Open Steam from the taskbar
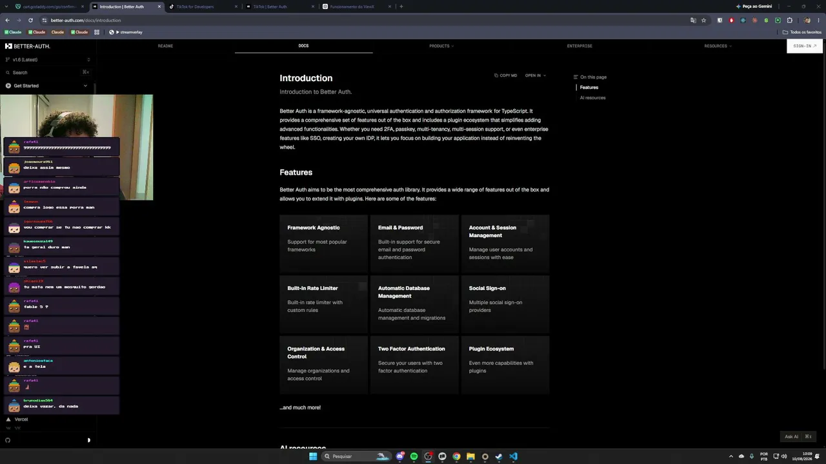Viewport: 826px width, 464px height. click(x=499, y=456)
